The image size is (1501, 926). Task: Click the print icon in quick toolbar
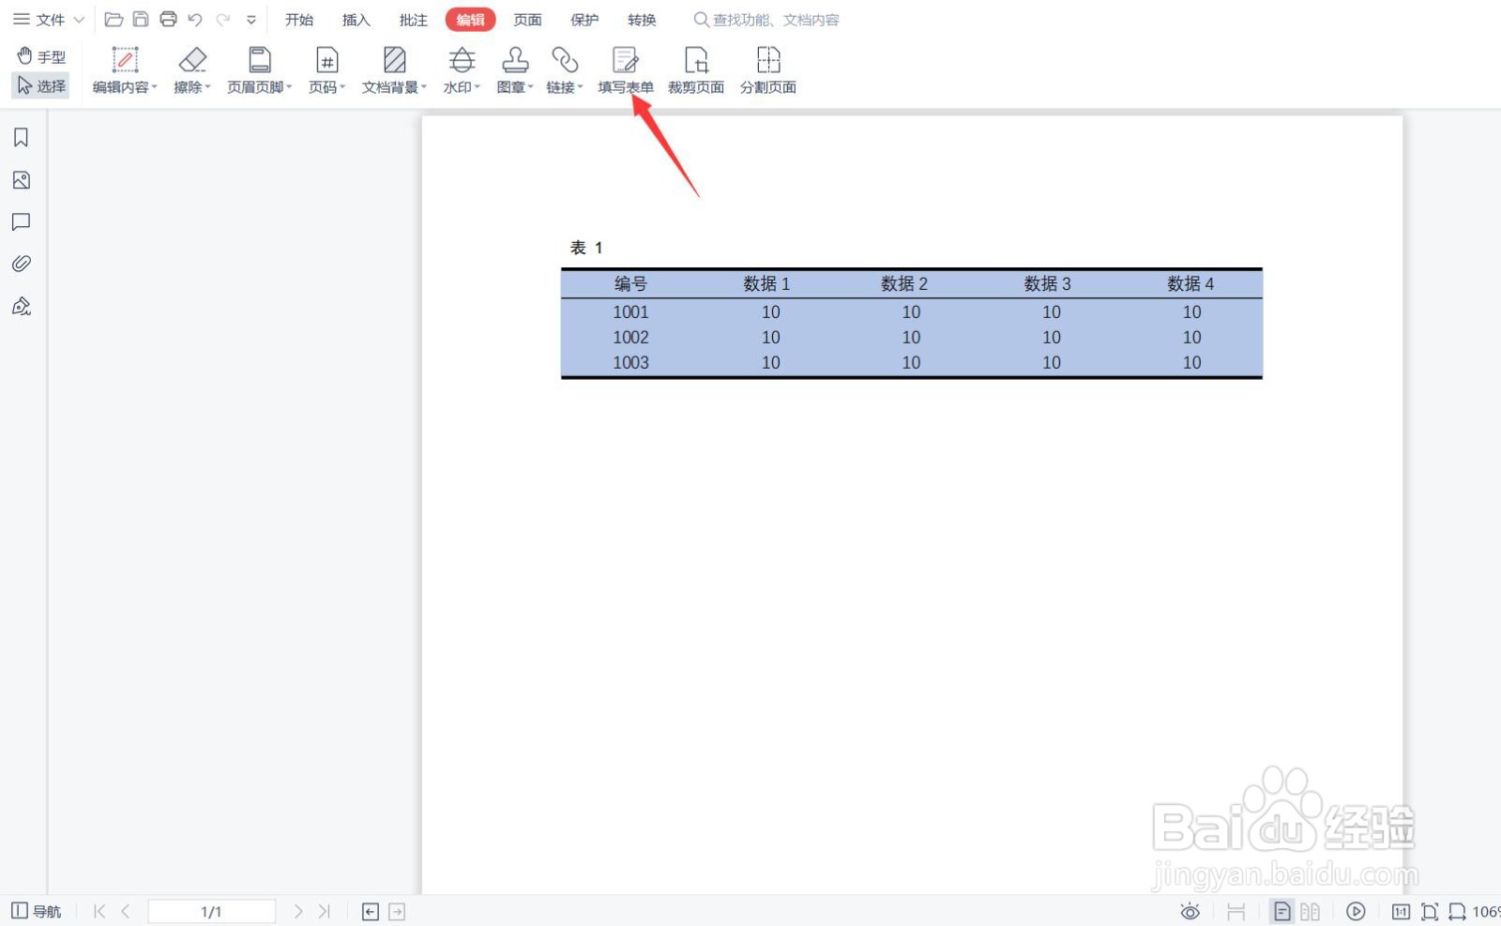168,20
